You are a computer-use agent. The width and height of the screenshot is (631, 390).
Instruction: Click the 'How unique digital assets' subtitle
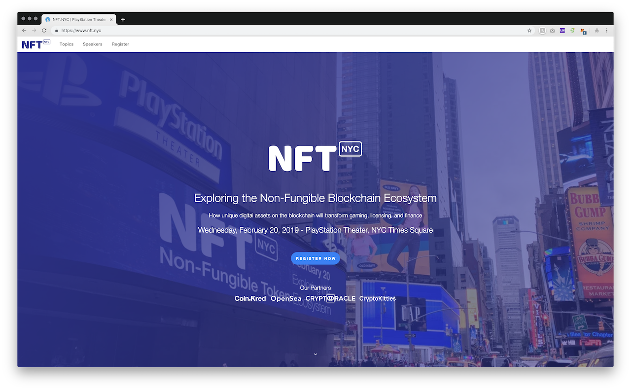(x=315, y=215)
